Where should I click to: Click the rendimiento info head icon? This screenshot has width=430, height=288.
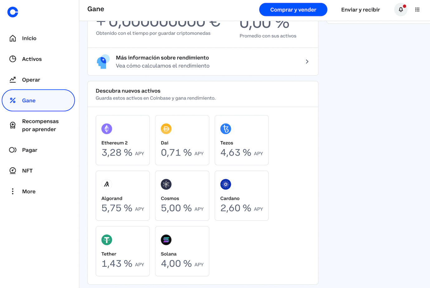pyautogui.click(x=103, y=62)
